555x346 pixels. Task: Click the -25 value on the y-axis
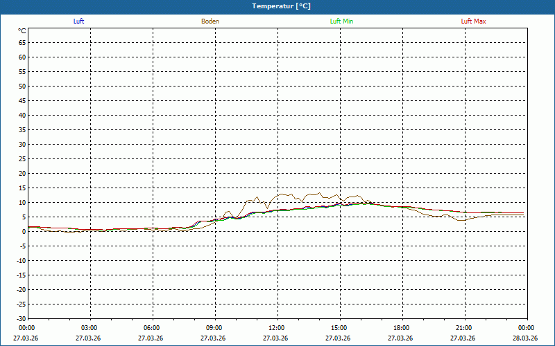pyautogui.click(x=22, y=304)
